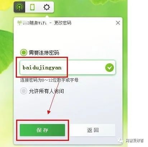Image resolution: width=148 pixels, height=147 pixels.
Task: Click the WeChat watermark logo icon
Action: coord(120,141)
